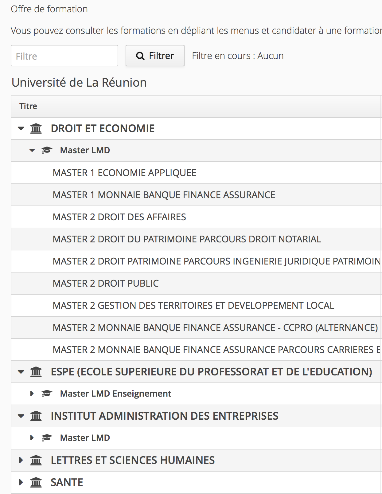Select MASTER 2 DROIT DES AFFAIRES
382x494 pixels.
tap(119, 217)
